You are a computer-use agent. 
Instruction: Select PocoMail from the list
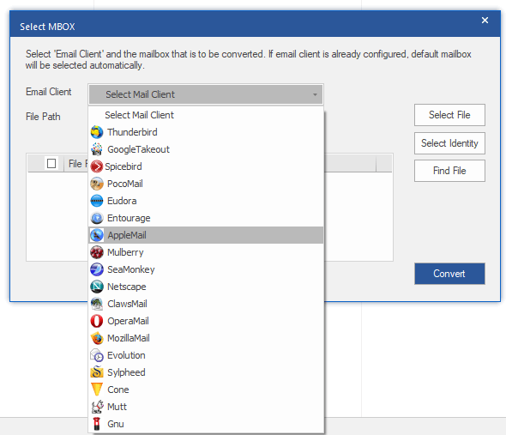pos(206,184)
